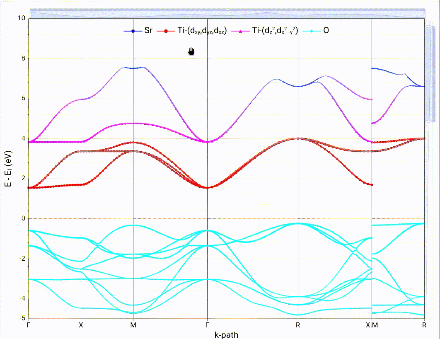The width and height of the screenshot is (440, 339).
Task: Click the X label on the k-path axis
Action: pyautogui.click(x=81, y=325)
